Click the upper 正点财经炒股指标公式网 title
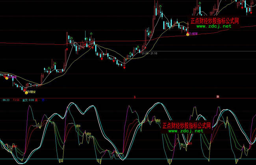 coord(214,21)
